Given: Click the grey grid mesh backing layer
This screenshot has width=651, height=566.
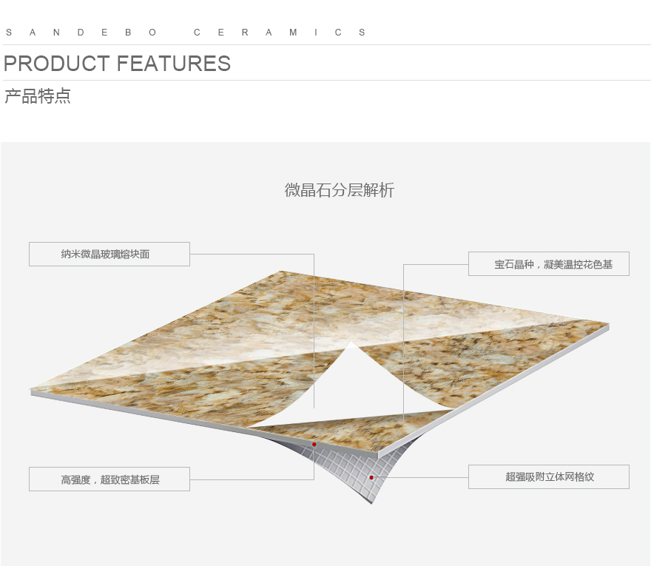Looking at the screenshot, I should (x=353, y=467).
